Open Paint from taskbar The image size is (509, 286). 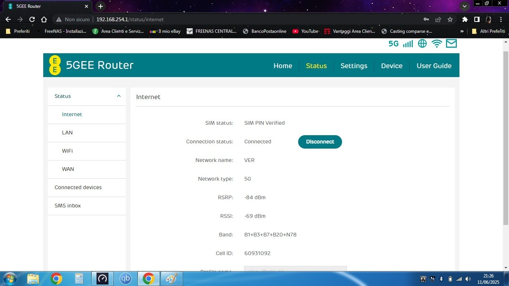[x=171, y=279]
